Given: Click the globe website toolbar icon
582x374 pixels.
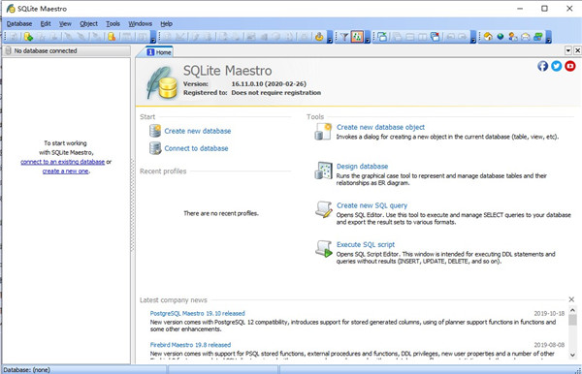Looking at the screenshot, I should (x=501, y=37).
